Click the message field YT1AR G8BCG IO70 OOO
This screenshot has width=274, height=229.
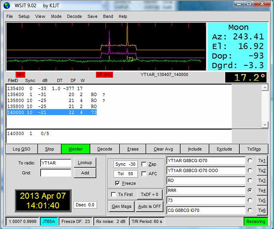click(x=206, y=170)
